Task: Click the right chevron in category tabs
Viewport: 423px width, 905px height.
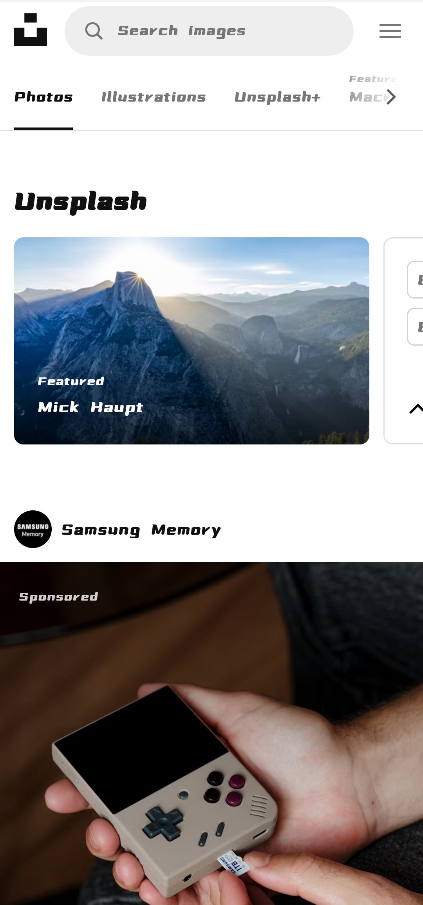Action: [x=391, y=97]
